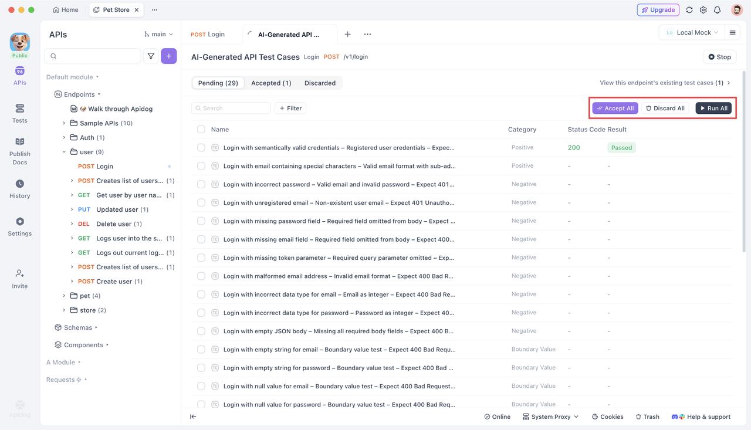Open the main branch dropdown
The image size is (751, 430).
[x=158, y=34]
